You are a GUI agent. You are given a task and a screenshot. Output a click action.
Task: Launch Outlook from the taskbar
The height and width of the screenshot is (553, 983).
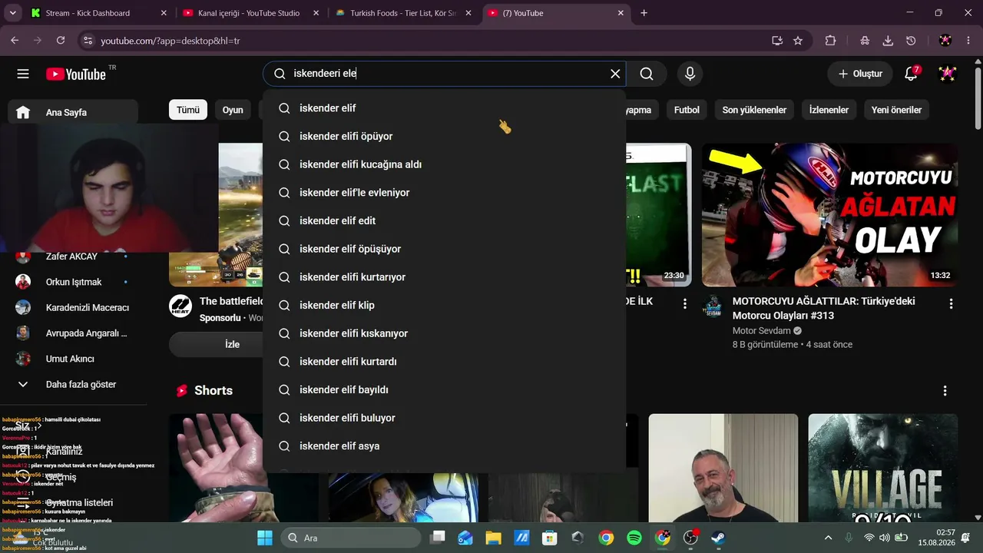tap(465, 538)
